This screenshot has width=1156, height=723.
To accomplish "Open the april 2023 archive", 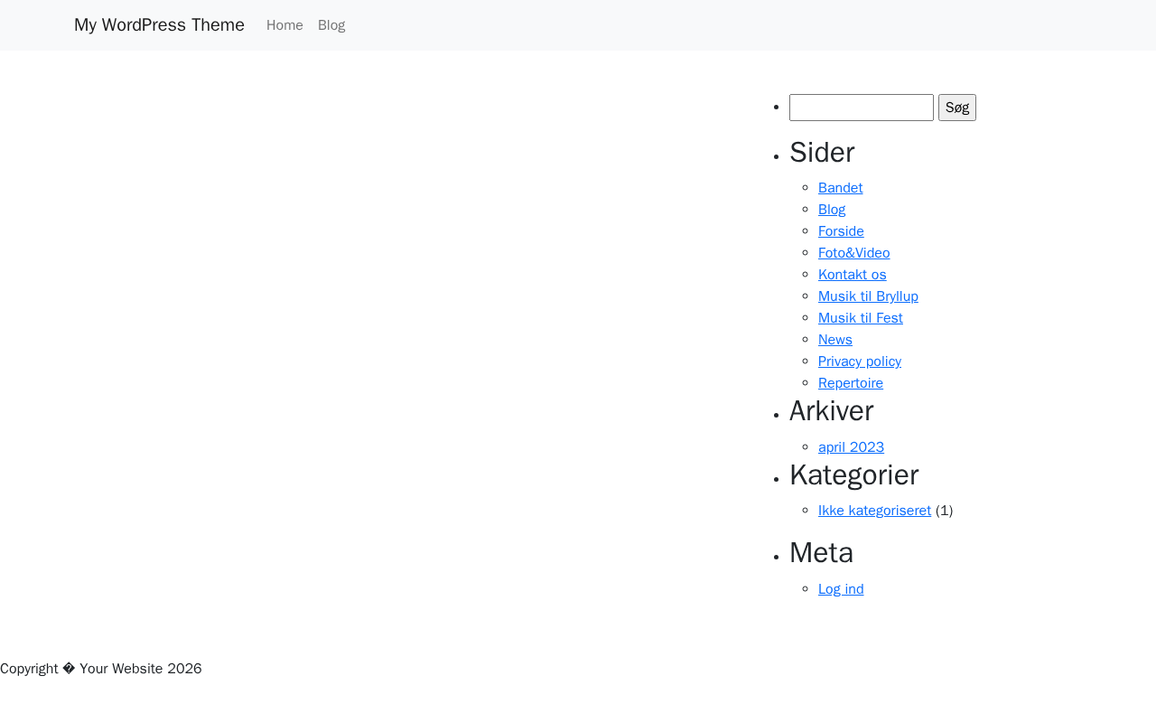I will point(851,447).
